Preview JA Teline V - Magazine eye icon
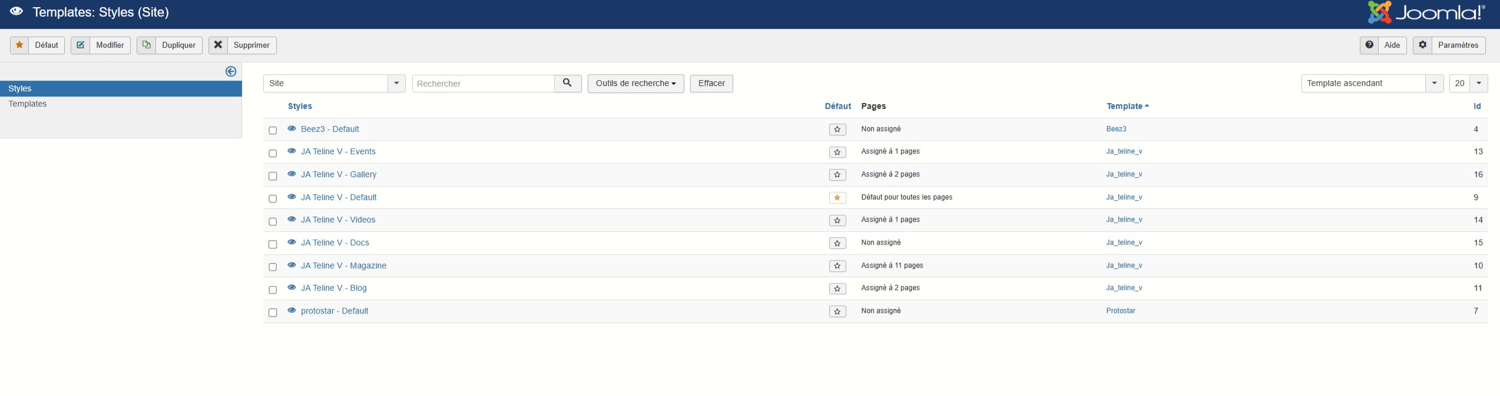The height and width of the screenshot is (396, 1500). pos(292,265)
